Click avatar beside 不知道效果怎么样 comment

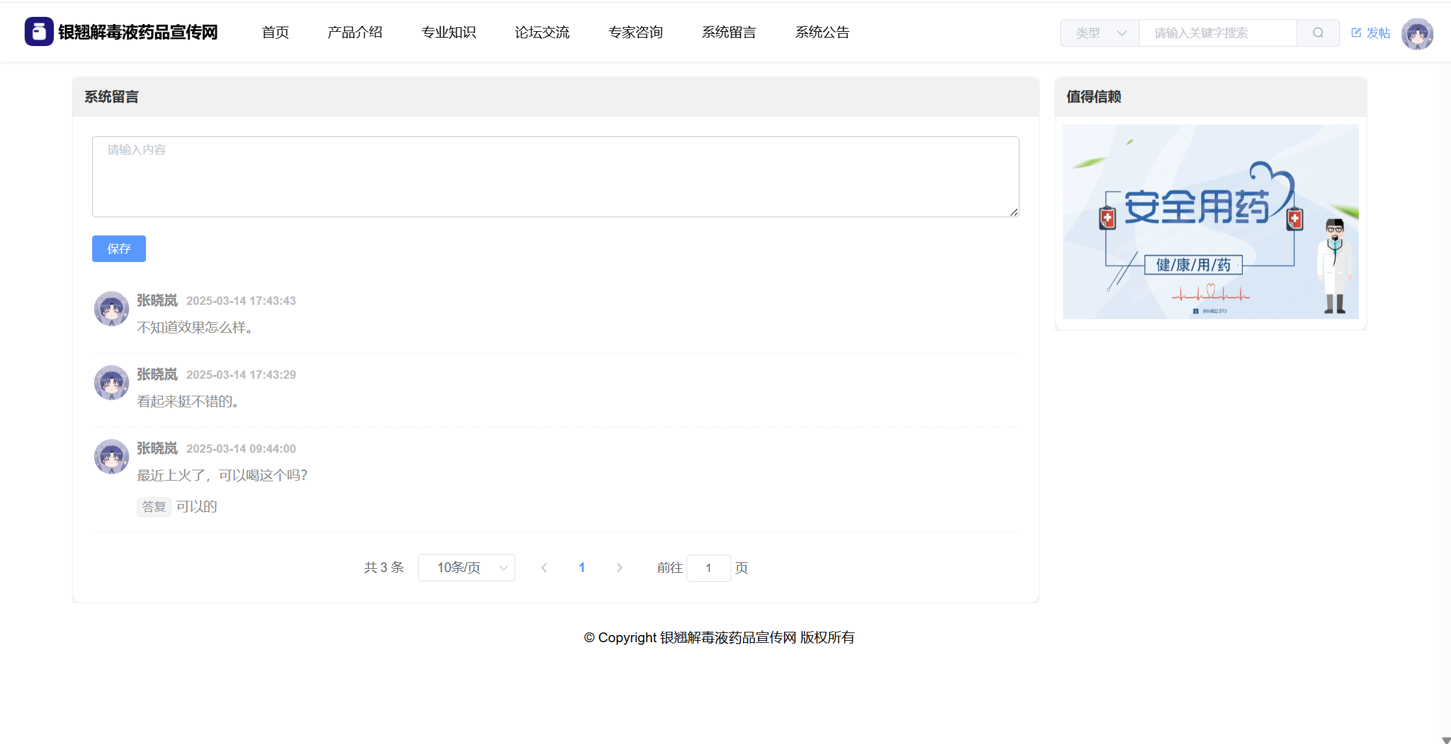112,309
